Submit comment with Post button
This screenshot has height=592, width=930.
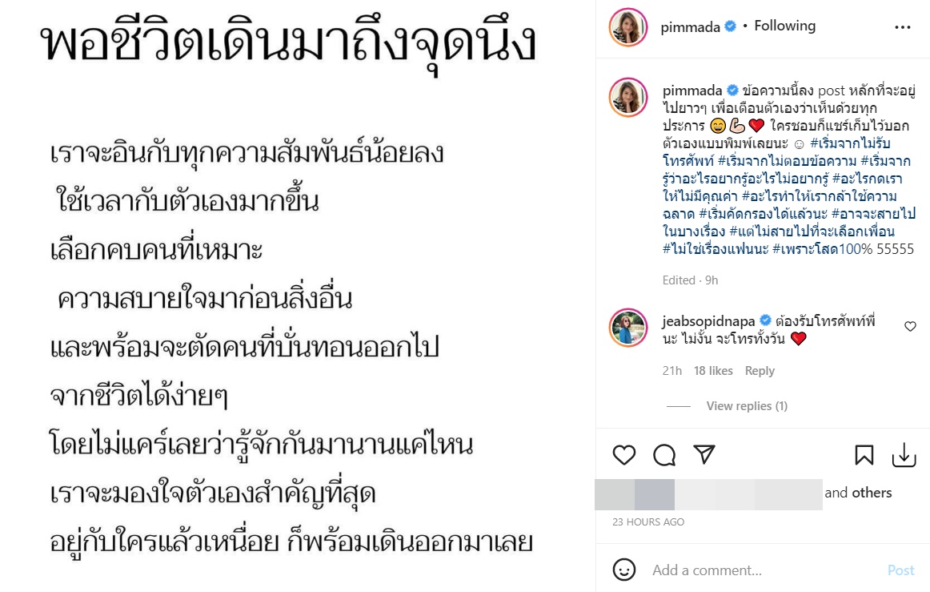pyautogui.click(x=901, y=570)
